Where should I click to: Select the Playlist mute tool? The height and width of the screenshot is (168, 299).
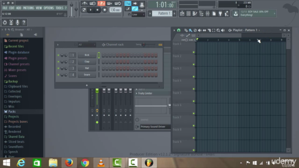click(x=199, y=30)
